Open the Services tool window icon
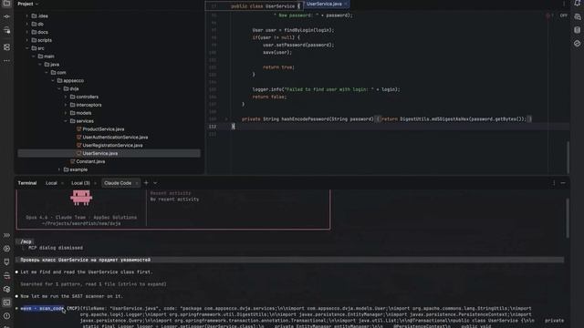Screen dimensions: 584x328 click(x=6, y=249)
